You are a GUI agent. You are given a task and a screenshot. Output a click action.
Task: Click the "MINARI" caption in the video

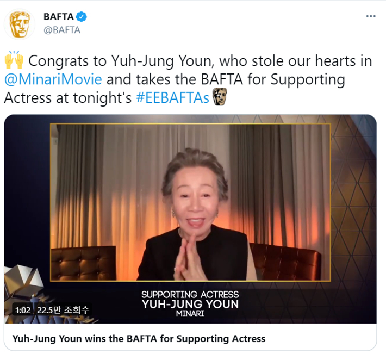click(x=190, y=314)
